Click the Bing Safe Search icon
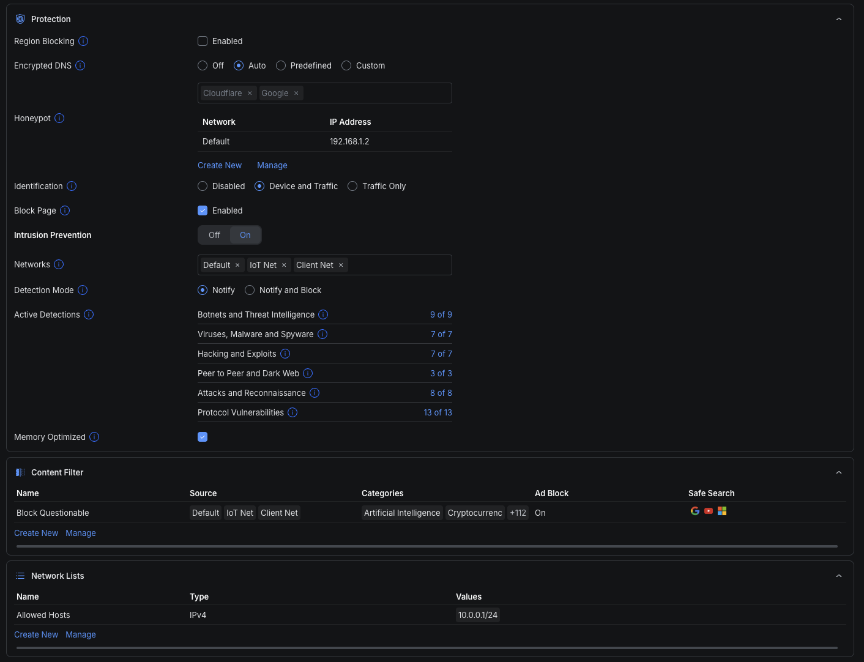This screenshot has width=864, height=662. tap(722, 510)
